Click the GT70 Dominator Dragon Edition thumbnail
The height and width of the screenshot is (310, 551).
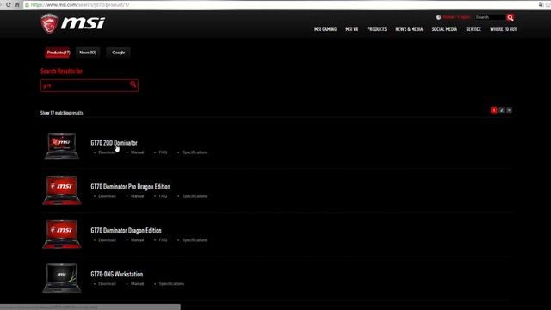click(x=61, y=233)
